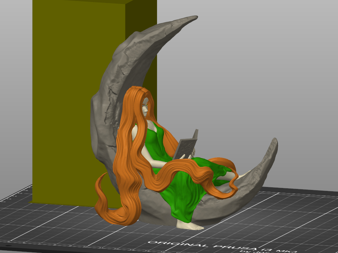
Task: Select the yellow wipe tower block
Action: pyautogui.click(x=66, y=99)
